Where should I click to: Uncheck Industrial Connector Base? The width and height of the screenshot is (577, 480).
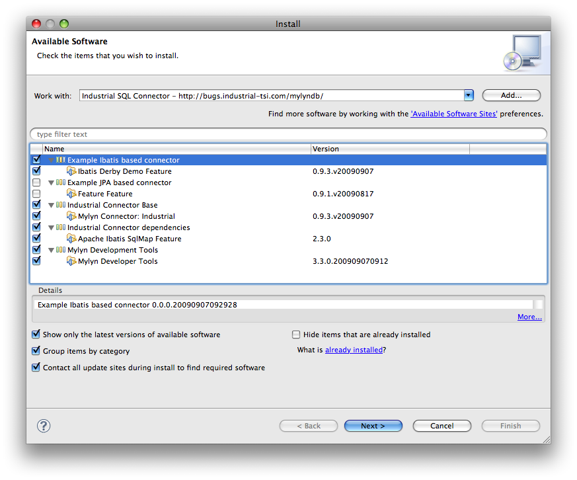click(36, 205)
